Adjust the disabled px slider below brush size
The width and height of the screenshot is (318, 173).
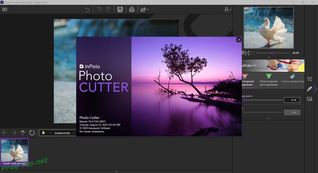point(262,112)
